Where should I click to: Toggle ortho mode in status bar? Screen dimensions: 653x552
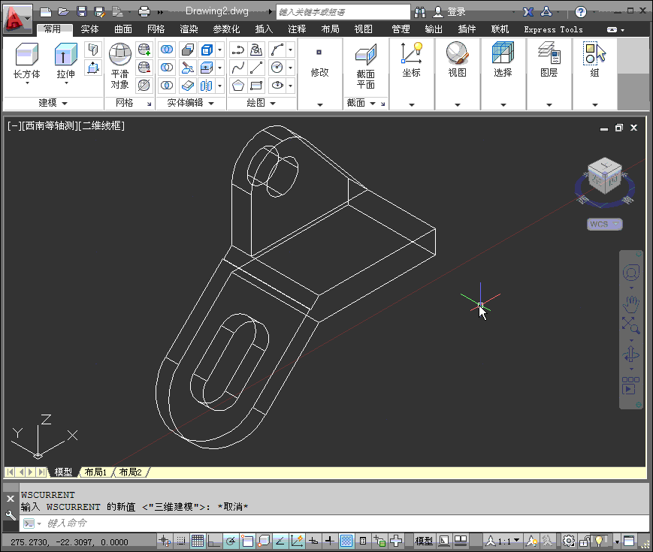(214, 541)
